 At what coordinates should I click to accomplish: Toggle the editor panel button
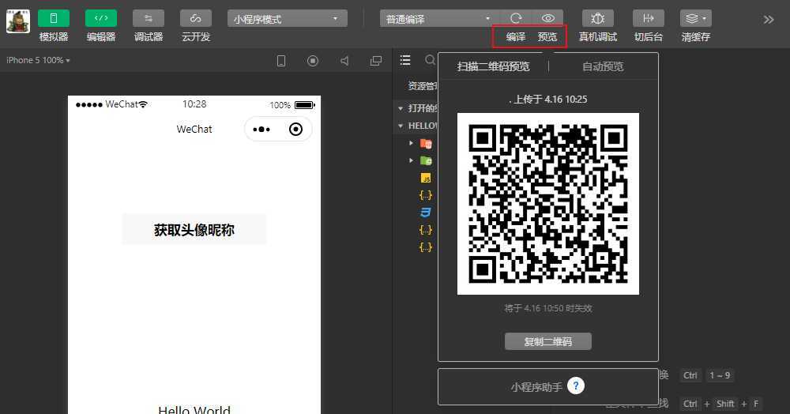click(x=101, y=19)
